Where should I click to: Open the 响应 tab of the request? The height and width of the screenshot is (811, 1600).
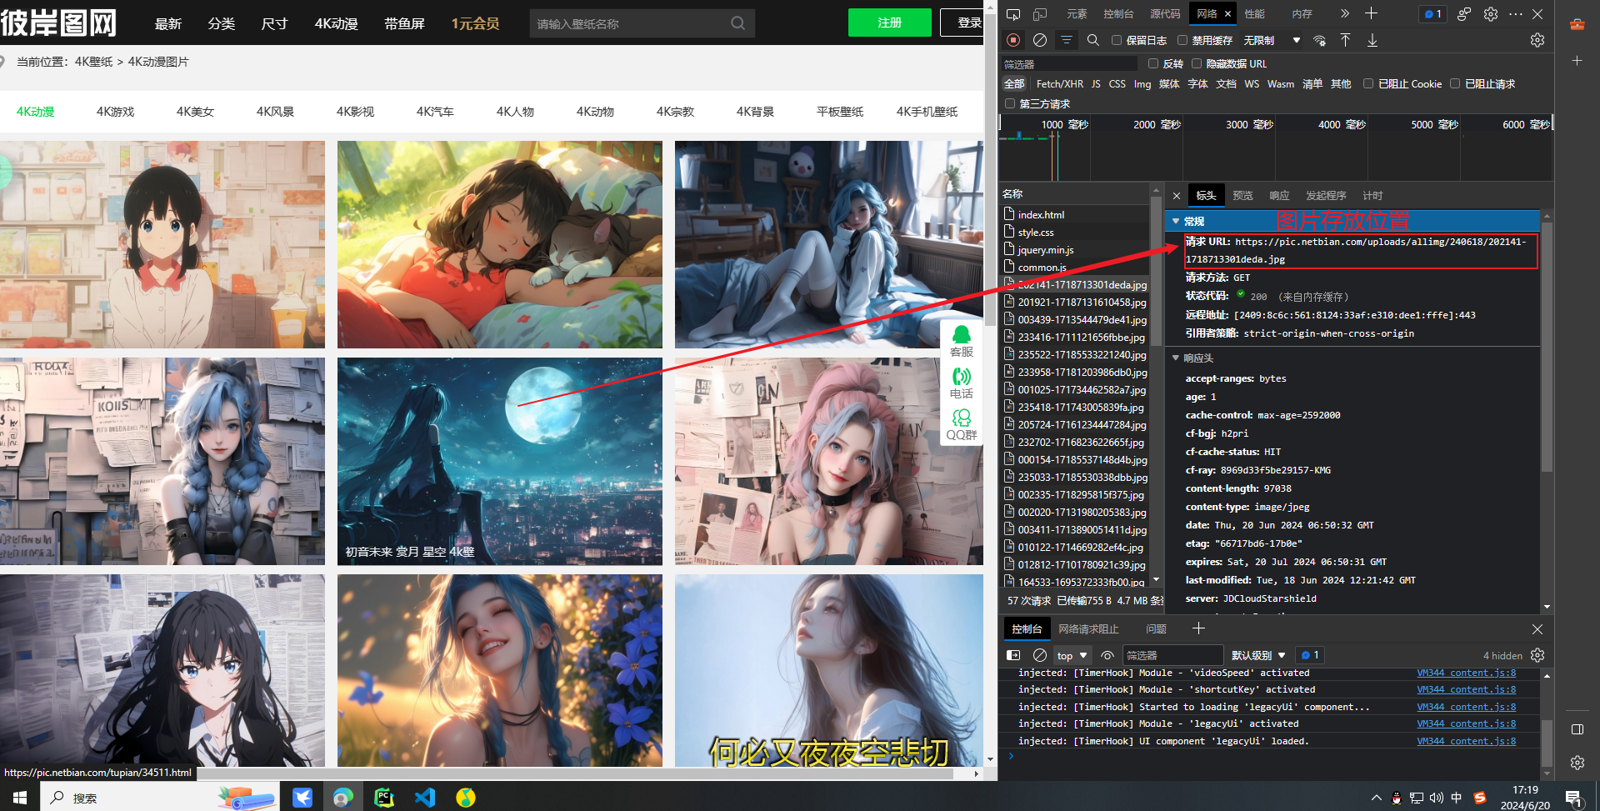tap(1279, 196)
